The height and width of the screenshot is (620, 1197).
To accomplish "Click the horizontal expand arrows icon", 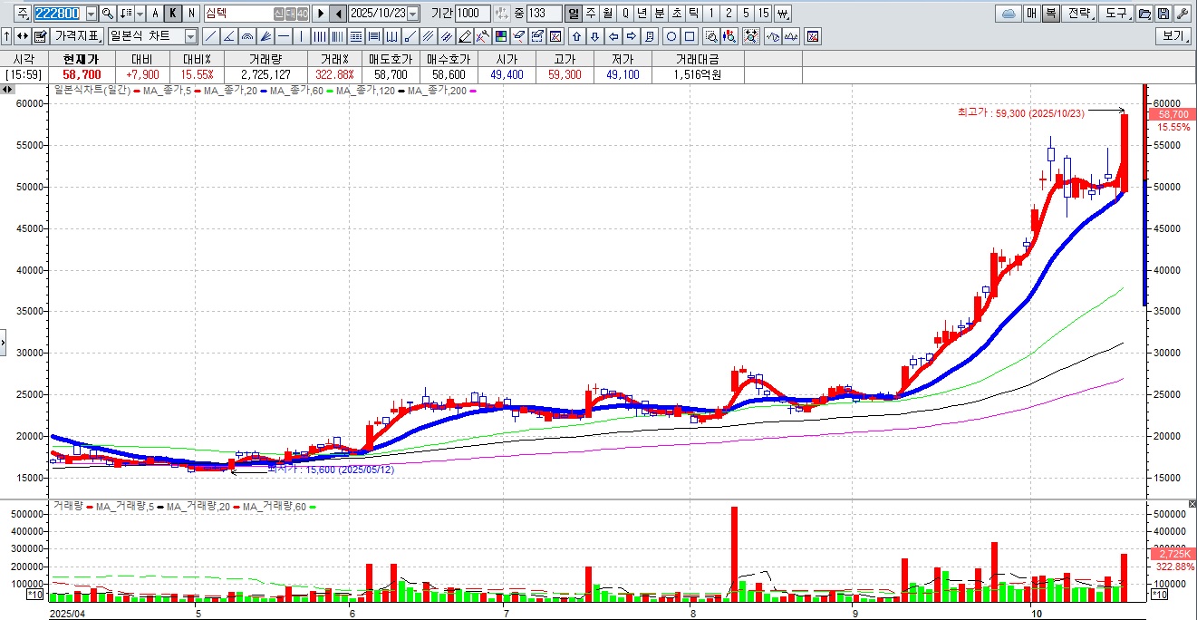I will pyautogui.click(x=23, y=36).
